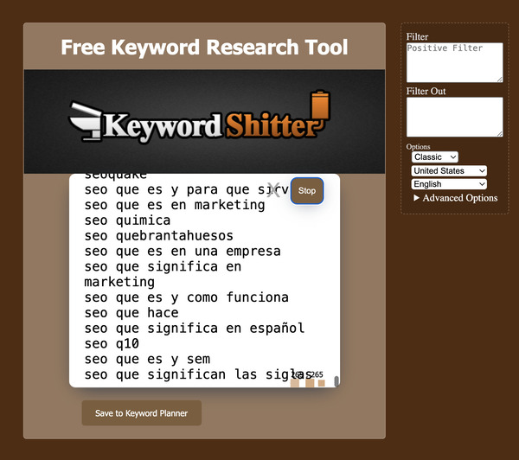Open the United States country dropdown
519x460 pixels.
click(449, 170)
